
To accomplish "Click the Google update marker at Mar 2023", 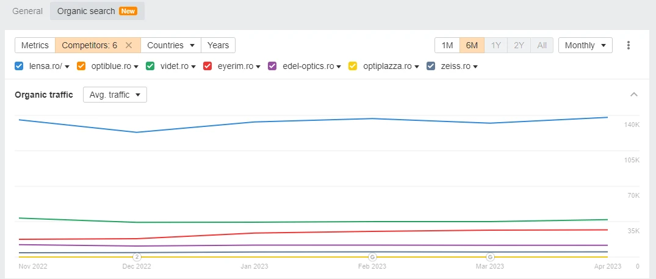I will coord(490,257).
